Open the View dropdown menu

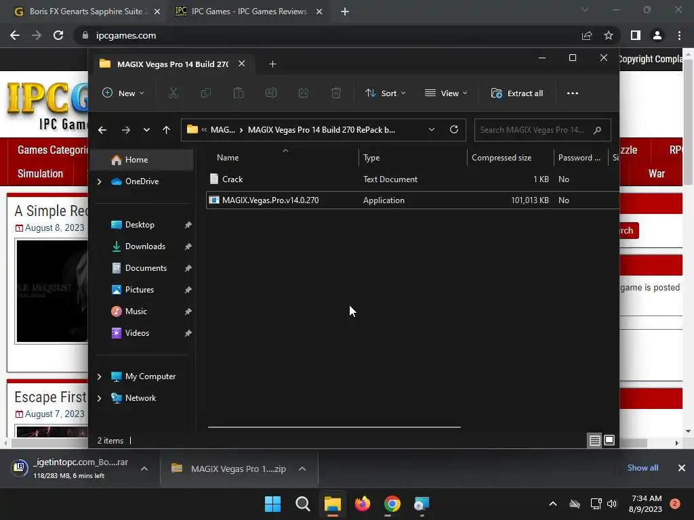coord(446,93)
